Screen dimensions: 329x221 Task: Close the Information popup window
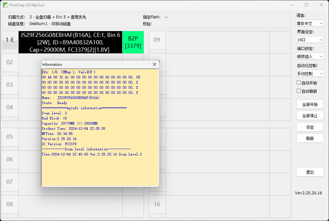tap(155, 65)
